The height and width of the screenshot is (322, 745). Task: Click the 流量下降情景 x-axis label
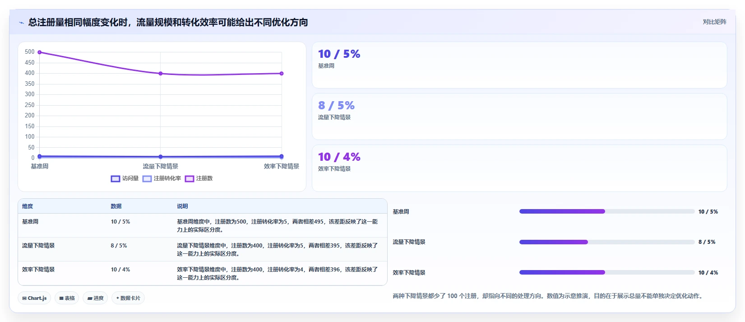(x=161, y=167)
